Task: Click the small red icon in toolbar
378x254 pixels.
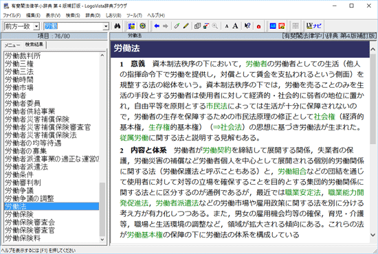Action: click(258, 26)
